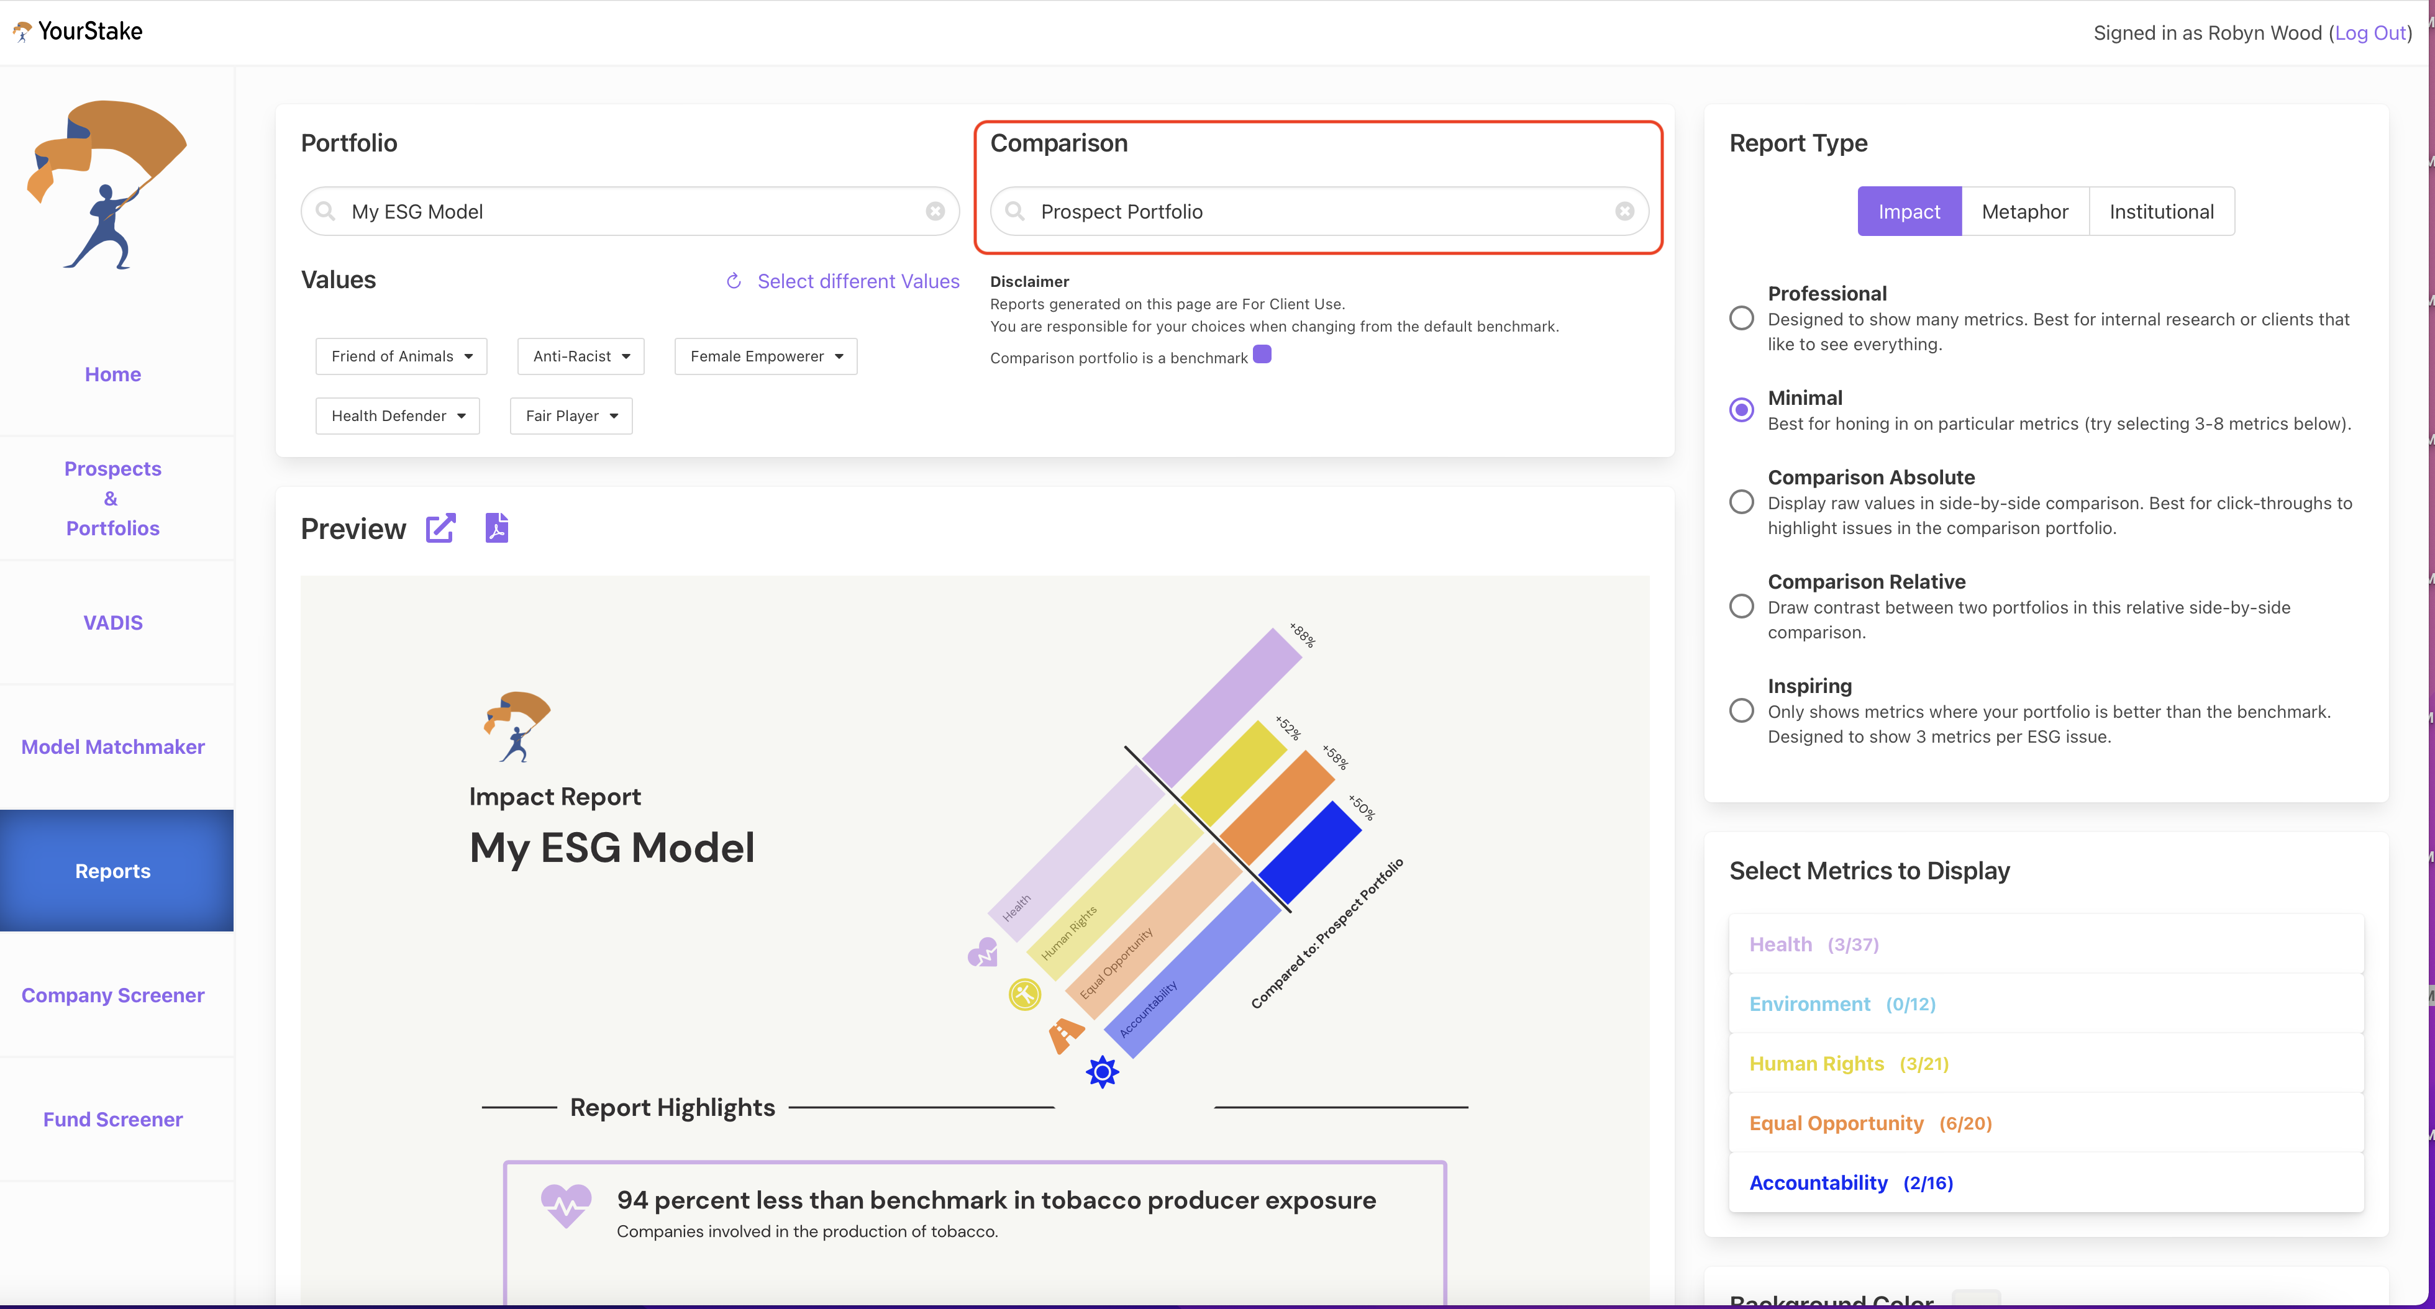Click Select different Values link
This screenshot has height=1309, width=2435.
coord(857,281)
